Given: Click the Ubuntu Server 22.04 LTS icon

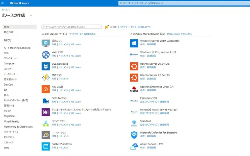Looking at the screenshot, I should 134,78.
